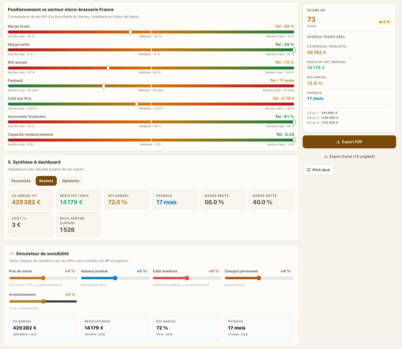Click the COÛT / L card

point(31,224)
